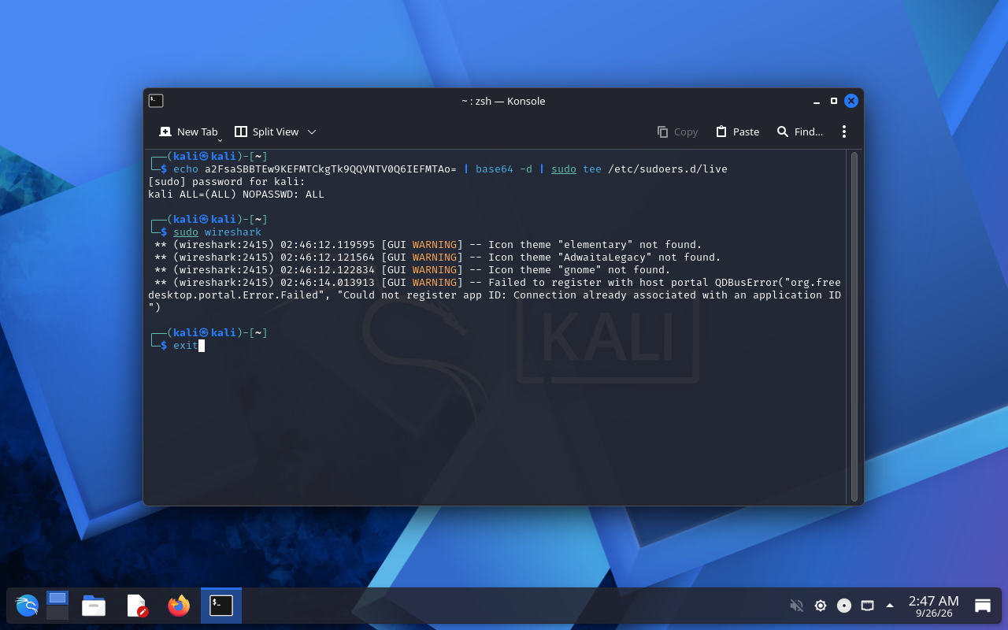Open the file manager taskbar icon
Viewport: 1008px width, 630px height.
tap(94, 606)
